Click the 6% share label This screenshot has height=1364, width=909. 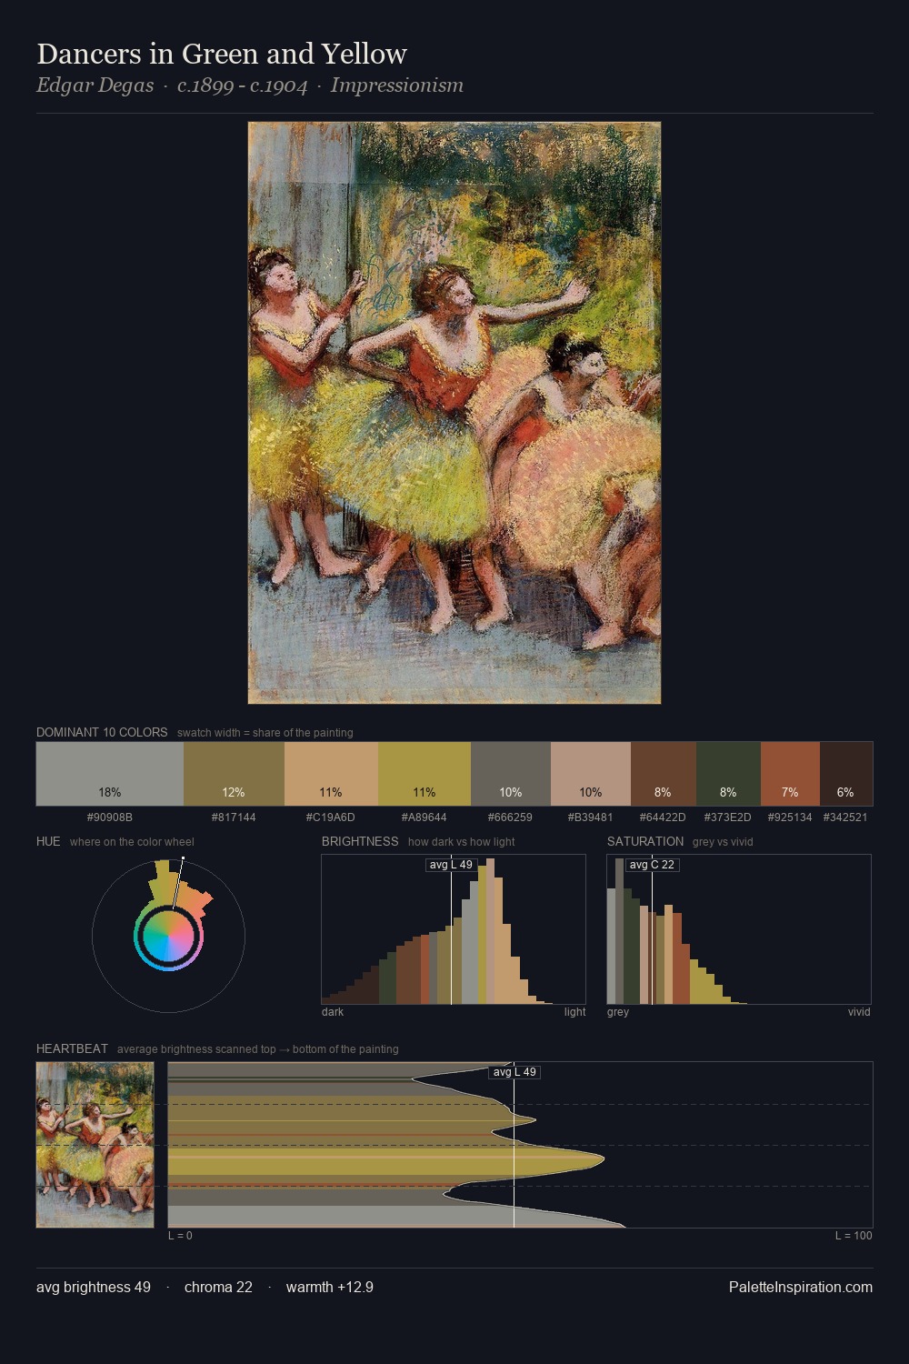[845, 792]
